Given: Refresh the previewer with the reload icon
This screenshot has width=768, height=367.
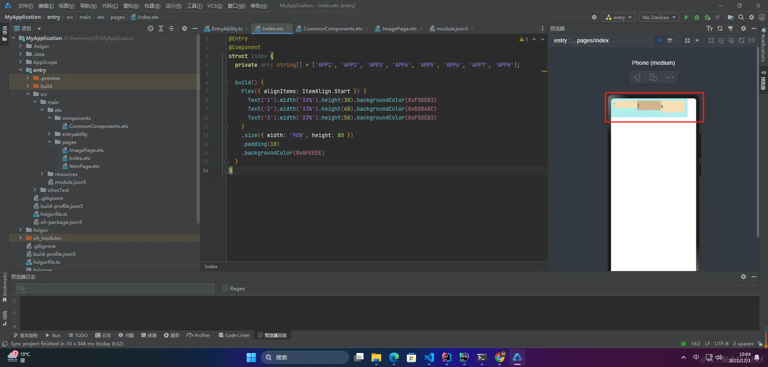Looking at the screenshot, I should tap(720, 28).
